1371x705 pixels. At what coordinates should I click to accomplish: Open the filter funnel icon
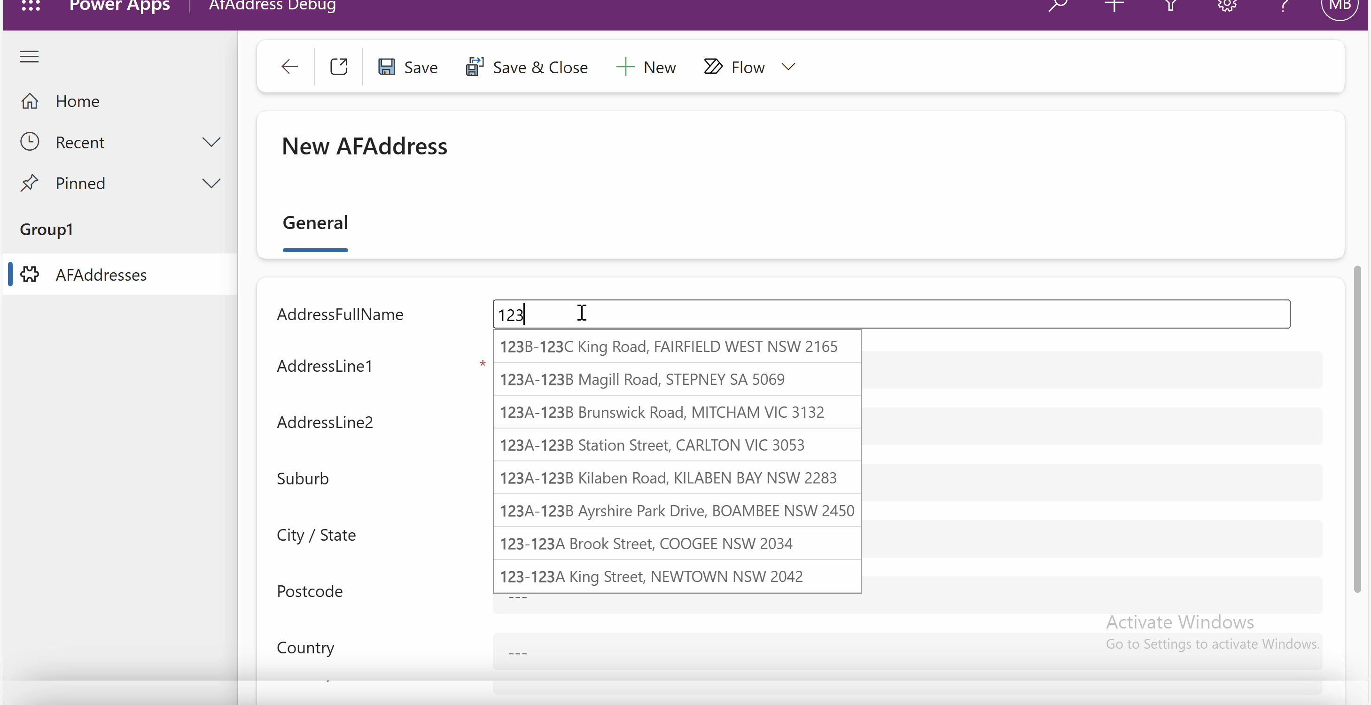(x=1171, y=5)
